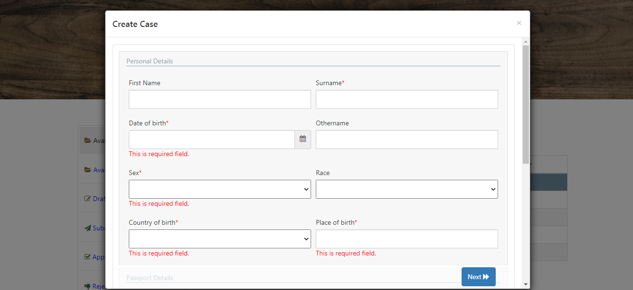Click the Draft edit icon in sidebar
The height and width of the screenshot is (290, 633).
coord(88,199)
